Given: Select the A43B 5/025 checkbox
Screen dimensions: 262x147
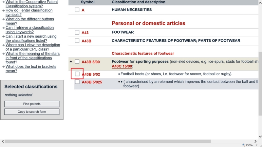Looking at the screenshot, I should pos(77,82).
